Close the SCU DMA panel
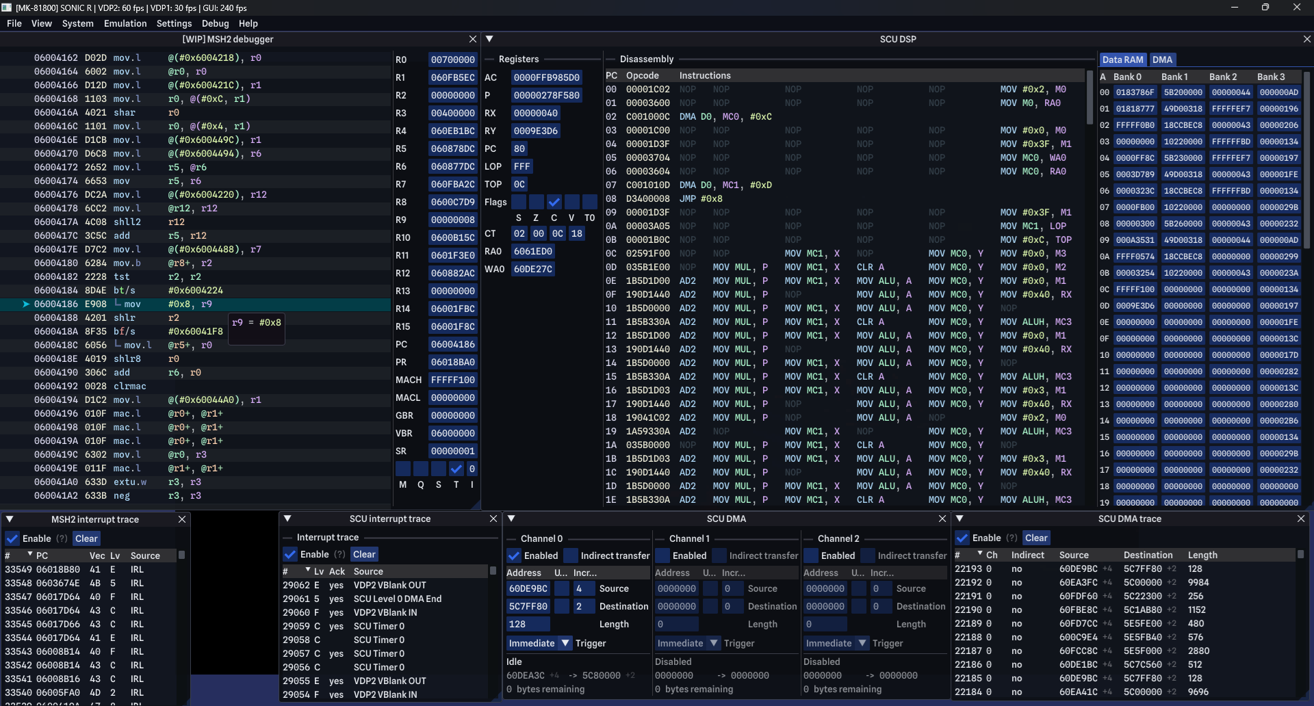Viewport: 1314px width, 706px height. (x=942, y=519)
